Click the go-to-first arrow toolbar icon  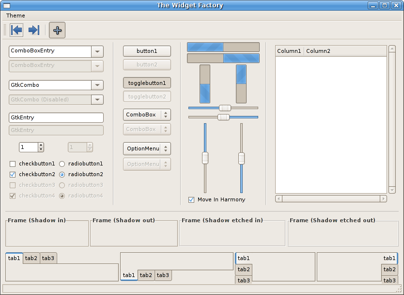click(16, 30)
